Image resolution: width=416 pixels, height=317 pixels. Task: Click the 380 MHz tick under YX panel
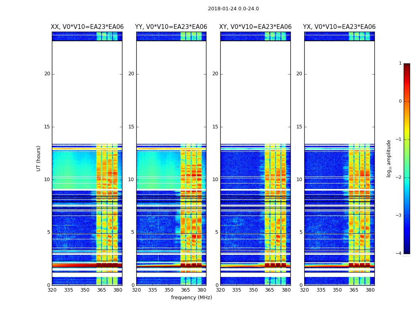tap(370, 290)
